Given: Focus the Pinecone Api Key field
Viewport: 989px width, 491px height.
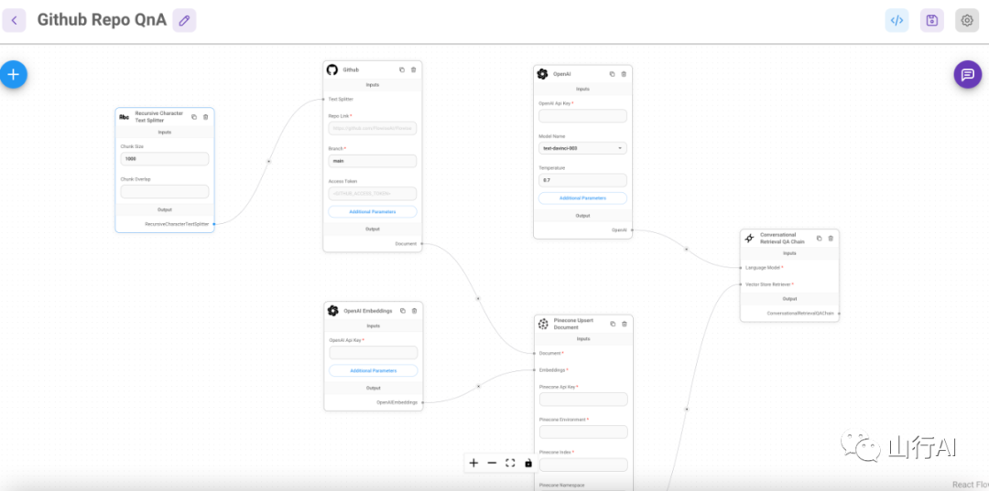Looking at the screenshot, I should pyautogui.click(x=583, y=399).
